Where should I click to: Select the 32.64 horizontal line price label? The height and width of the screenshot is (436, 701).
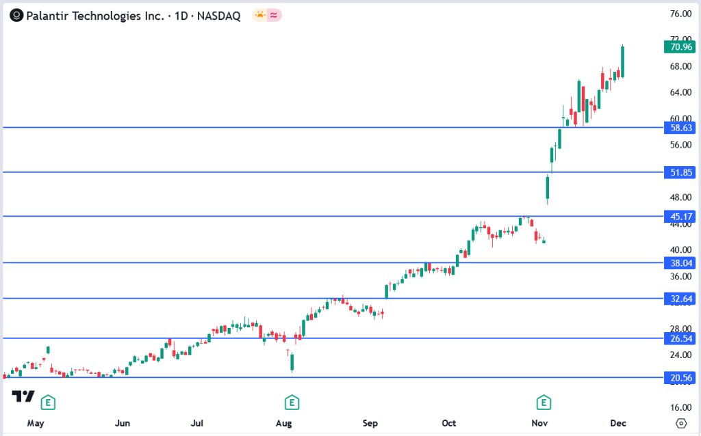coord(679,299)
